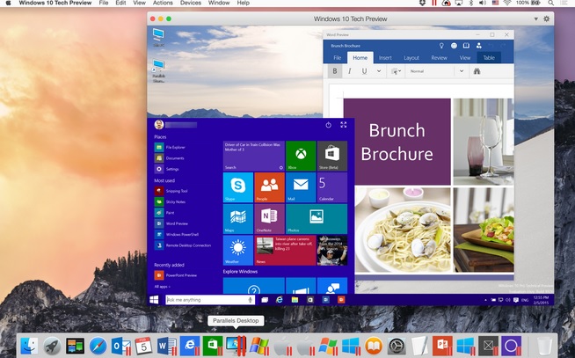Open Parallels window settings gear icon
This screenshot has width=575, height=358.
(546, 18)
